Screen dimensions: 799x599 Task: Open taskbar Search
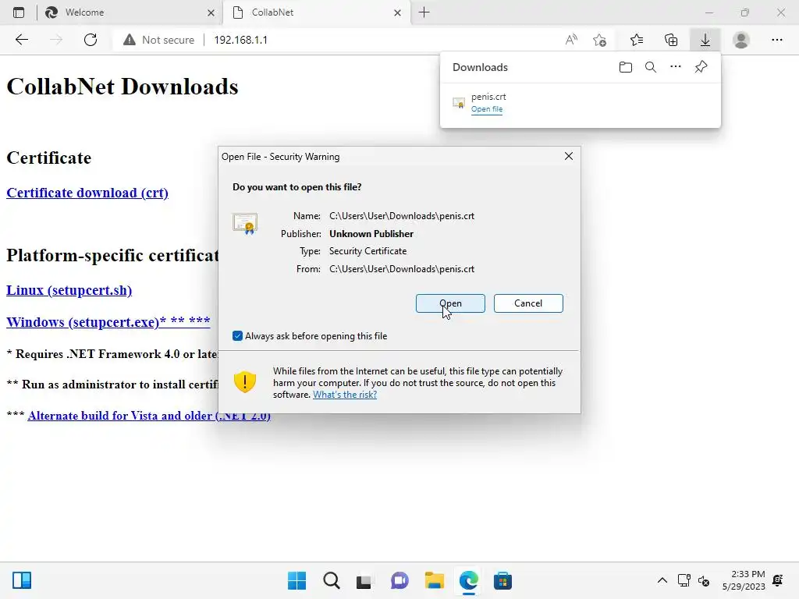[331, 580]
